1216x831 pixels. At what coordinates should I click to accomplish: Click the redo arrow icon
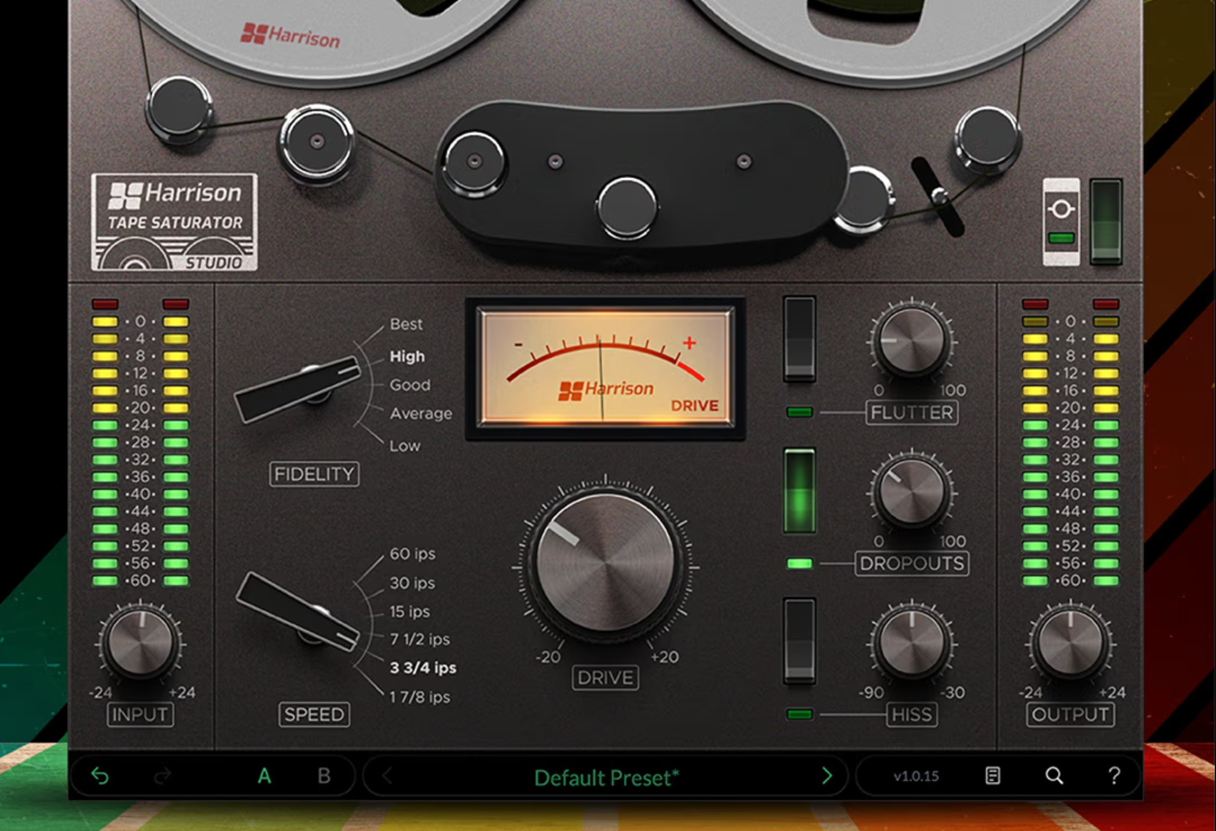(x=161, y=776)
